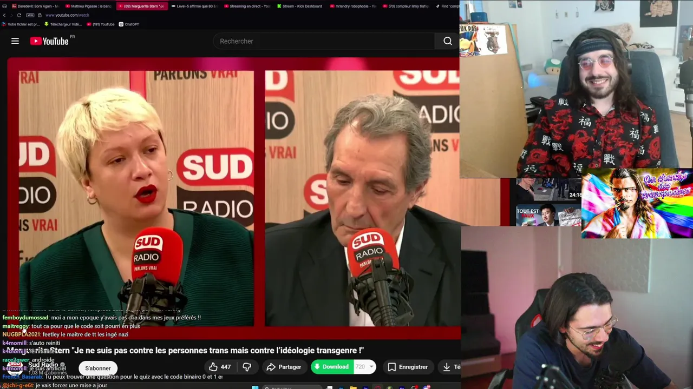The height and width of the screenshot is (389, 693).
Task: Go back with browser back arrow
Action: 4,15
